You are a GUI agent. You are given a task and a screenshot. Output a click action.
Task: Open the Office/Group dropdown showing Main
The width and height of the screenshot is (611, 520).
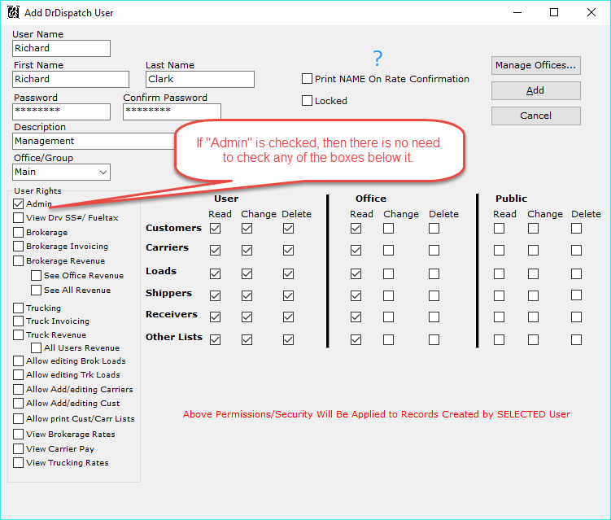[61, 172]
